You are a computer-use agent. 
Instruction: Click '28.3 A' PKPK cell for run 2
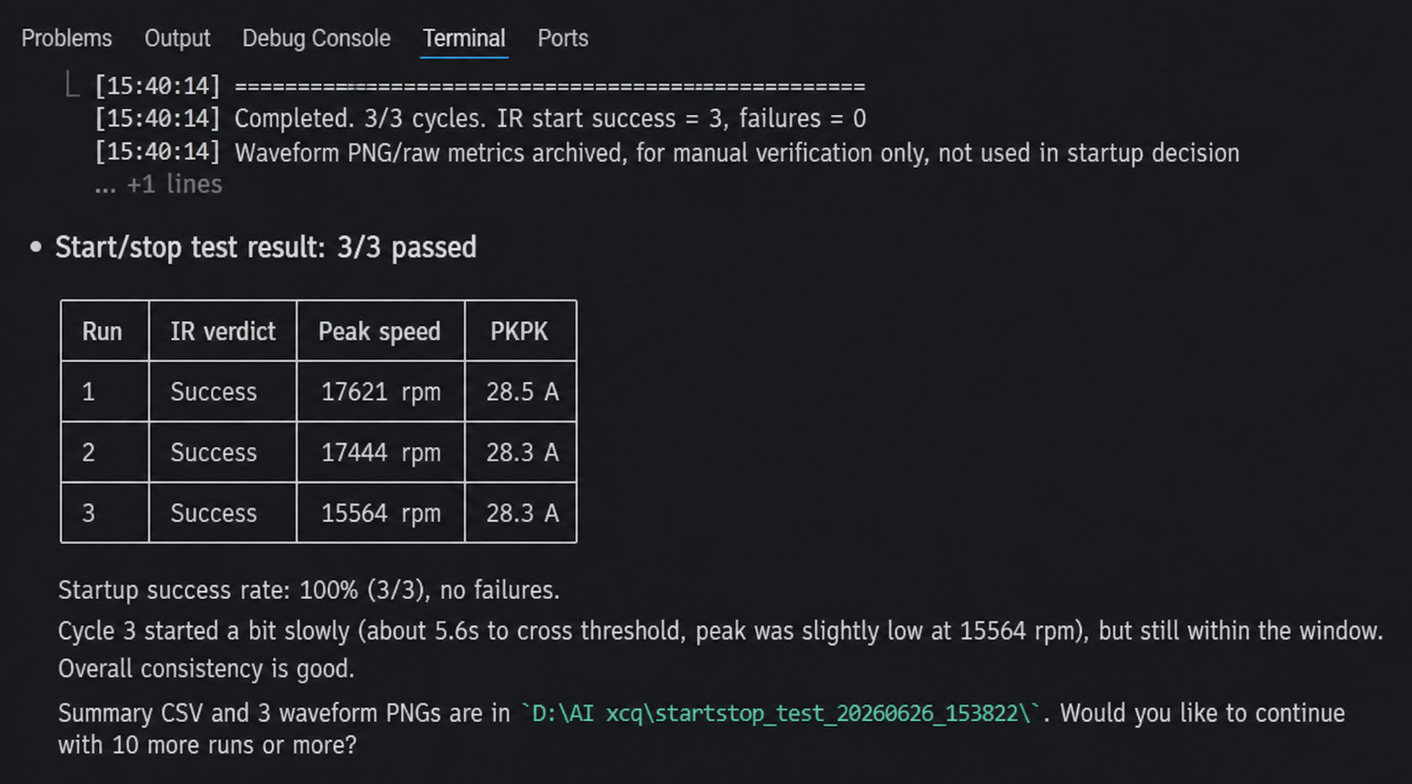pos(520,452)
